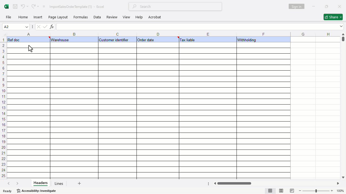Open the Formulas ribbon tab
This screenshot has width=346, height=194.
coord(81,17)
